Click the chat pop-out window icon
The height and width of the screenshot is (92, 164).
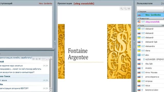pos(33,59)
